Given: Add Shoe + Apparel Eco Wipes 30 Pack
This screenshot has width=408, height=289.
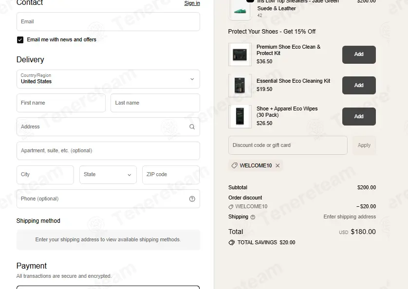Looking at the screenshot, I should click(359, 117).
